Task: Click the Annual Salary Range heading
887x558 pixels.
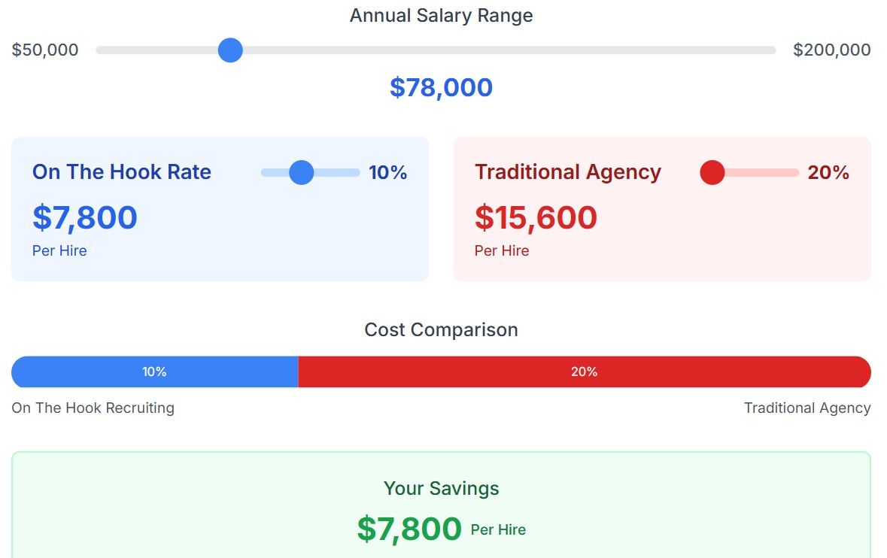Action: pyautogui.click(x=441, y=15)
